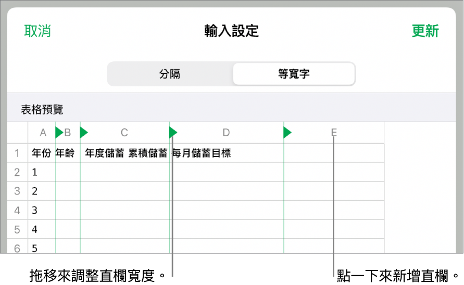Select column header B
Image resolution: width=464 pixels, height=285 pixels.
pyautogui.click(x=68, y=133)
